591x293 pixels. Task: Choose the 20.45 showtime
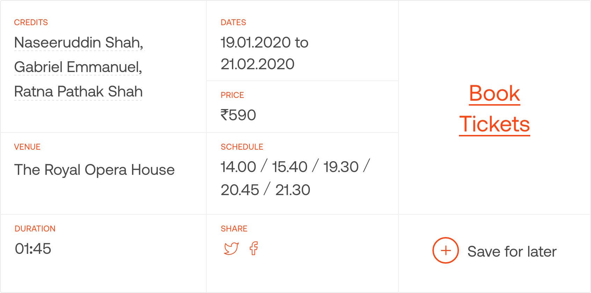coord(240,190)
